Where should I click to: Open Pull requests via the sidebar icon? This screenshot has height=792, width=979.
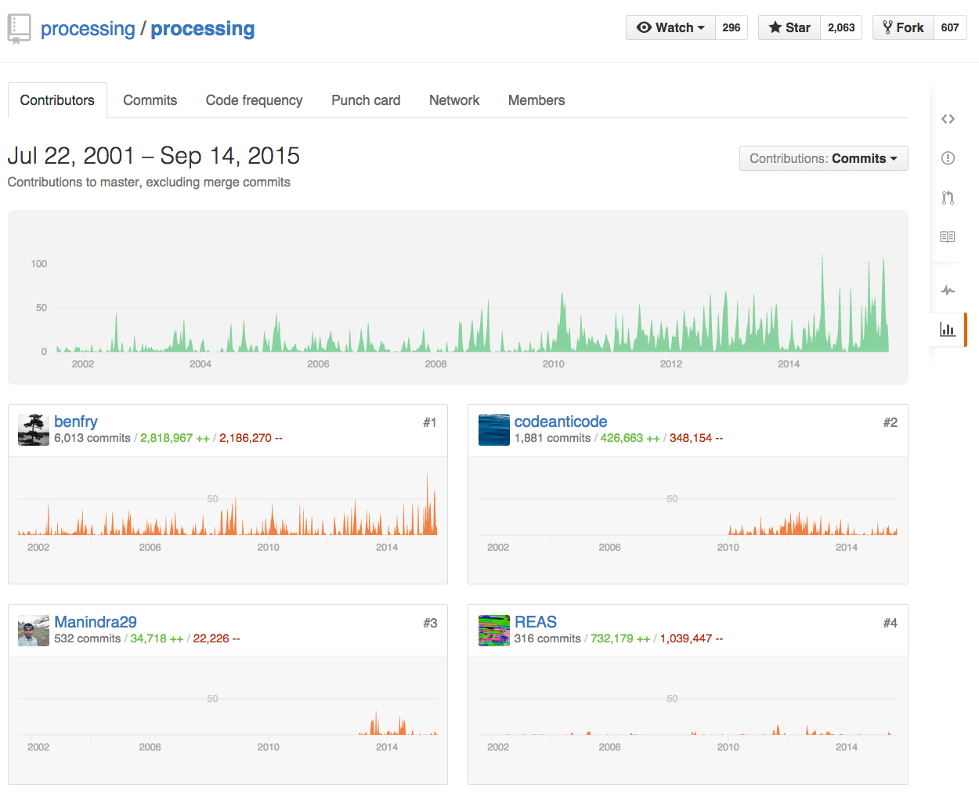pyautogui.click(x=948, y=197)
